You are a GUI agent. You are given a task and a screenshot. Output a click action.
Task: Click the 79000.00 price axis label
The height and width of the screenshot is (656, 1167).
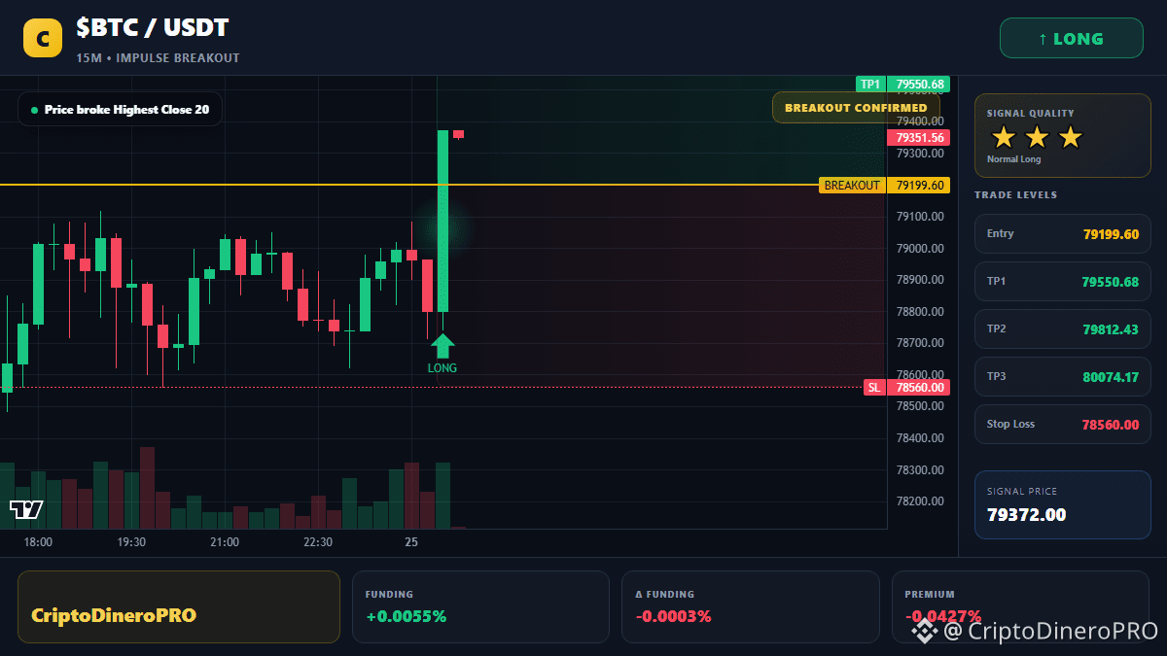click(x=919, y=249)
